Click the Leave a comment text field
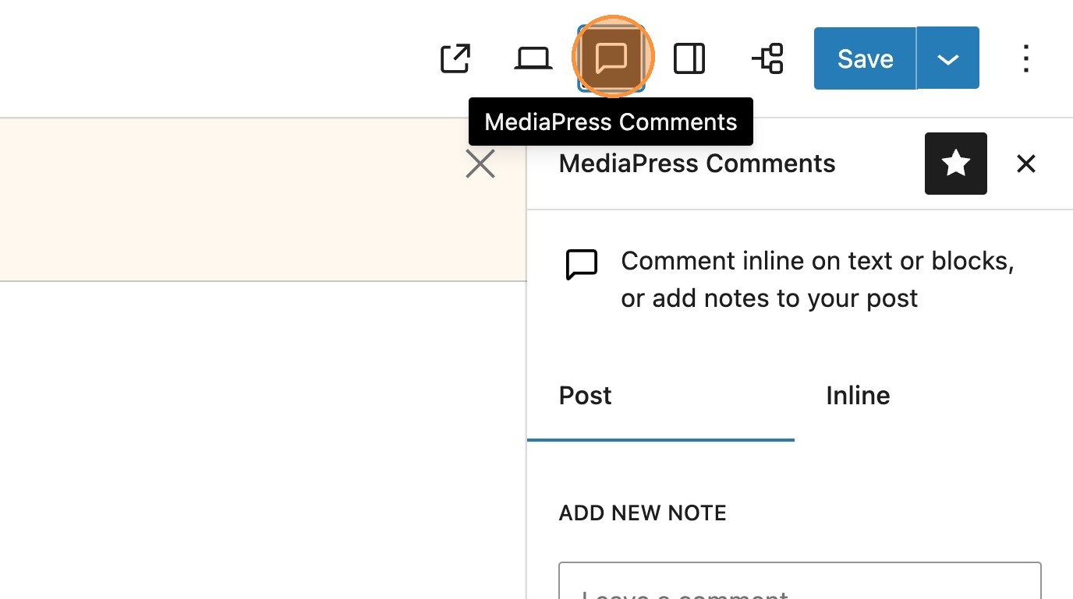The width and height of the screenshot is (1073, 599). click(x=800, y=584)
